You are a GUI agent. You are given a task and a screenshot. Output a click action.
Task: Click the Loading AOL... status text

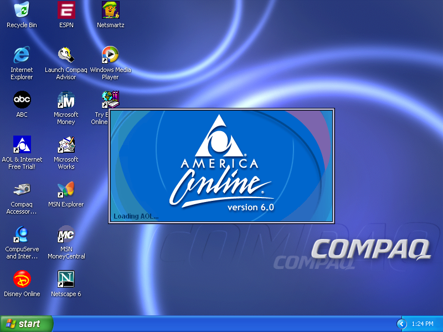tap(136, 216)
